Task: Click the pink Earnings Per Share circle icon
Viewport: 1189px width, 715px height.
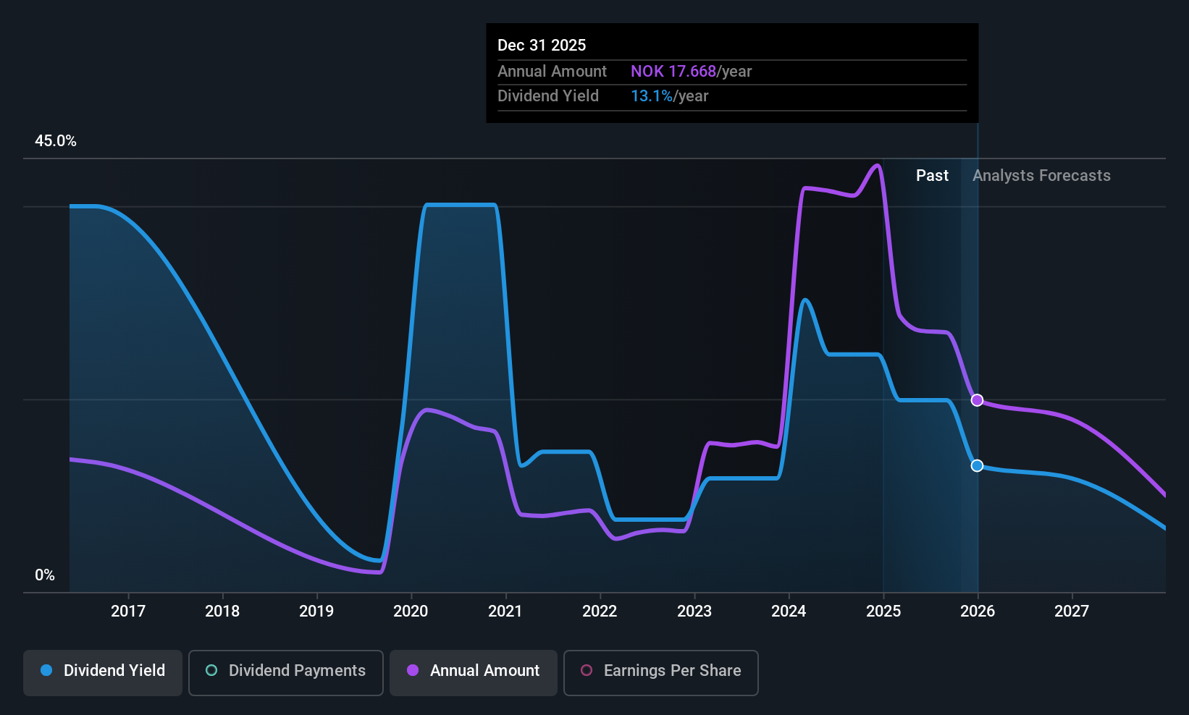Action: tap(587, 672)
